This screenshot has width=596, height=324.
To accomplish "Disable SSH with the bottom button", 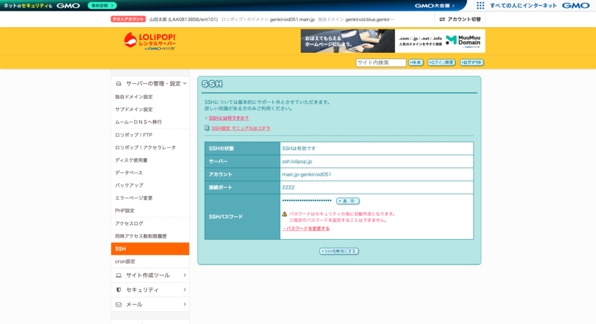I will coord(339,251).
